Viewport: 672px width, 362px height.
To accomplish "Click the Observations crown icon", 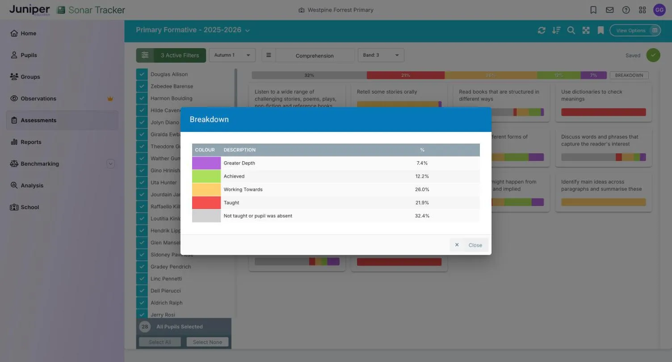I will [110, 99].
